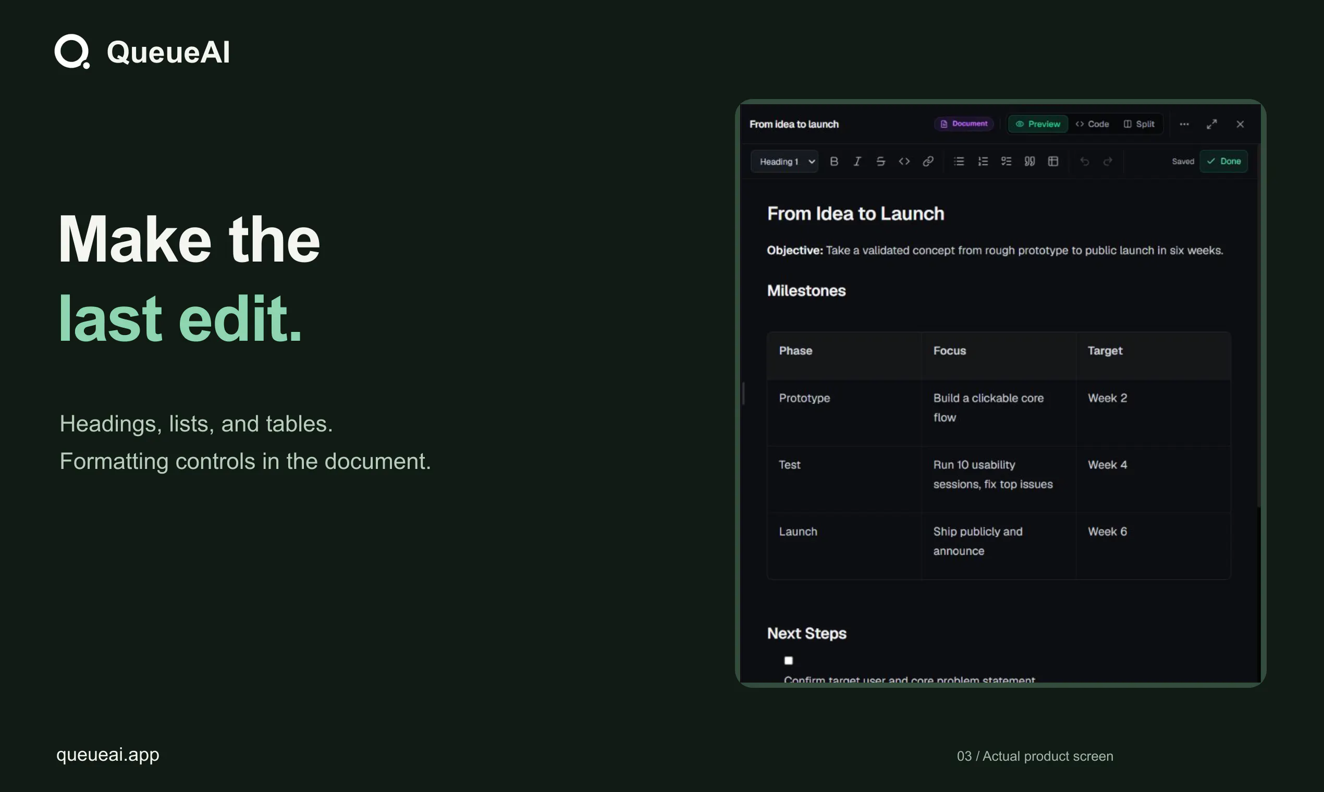
Task: Click the QueueAI logo icon
Action: pyautogui.click(x=72, y=52)
